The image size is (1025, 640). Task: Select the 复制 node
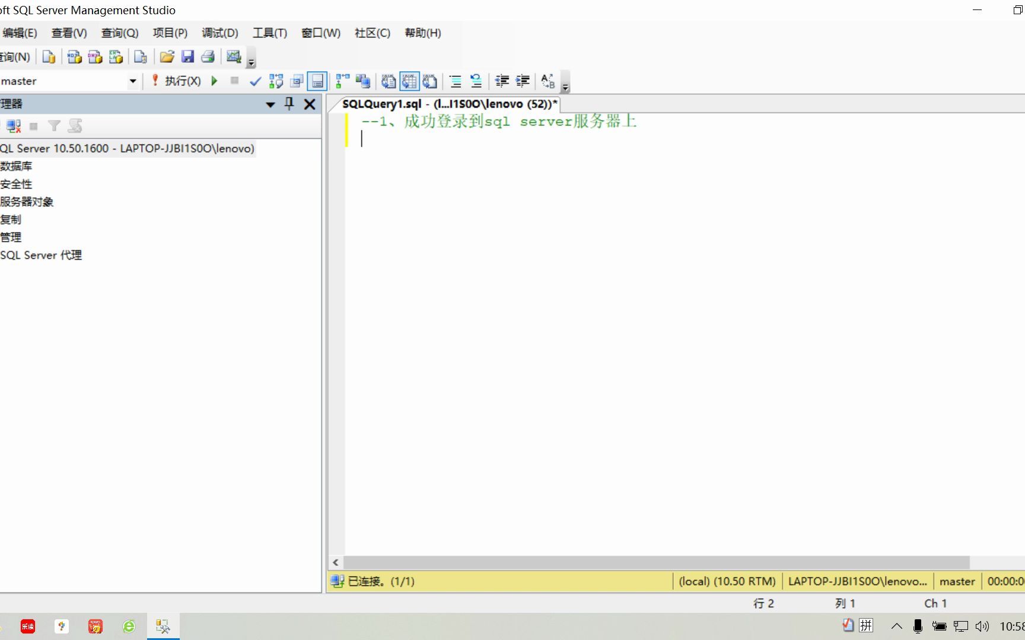(11, 220)
